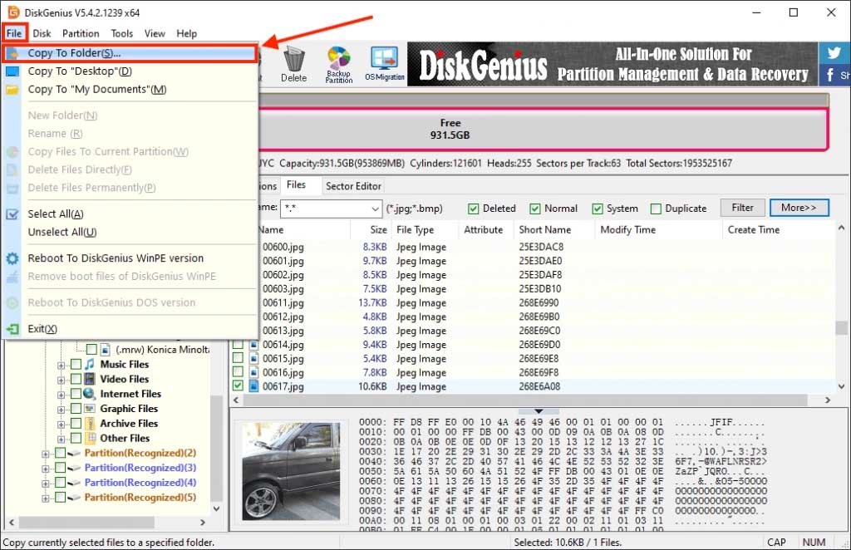Expand the Other Files tree node
The width and height of the screenshot is (851, 550).
point(61,439)
